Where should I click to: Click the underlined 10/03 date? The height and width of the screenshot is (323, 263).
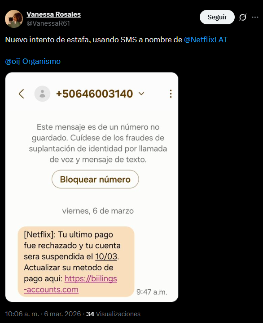(x=106, y=257)
